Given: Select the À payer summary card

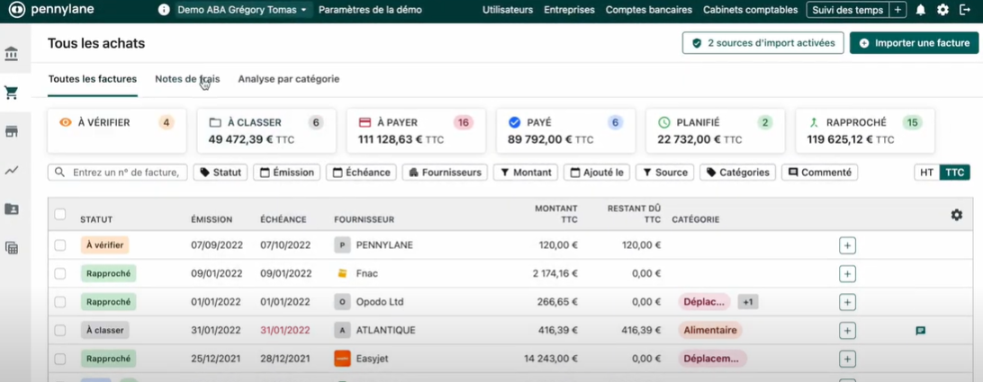Looking at the screenshot, I should tap(416, 131).
